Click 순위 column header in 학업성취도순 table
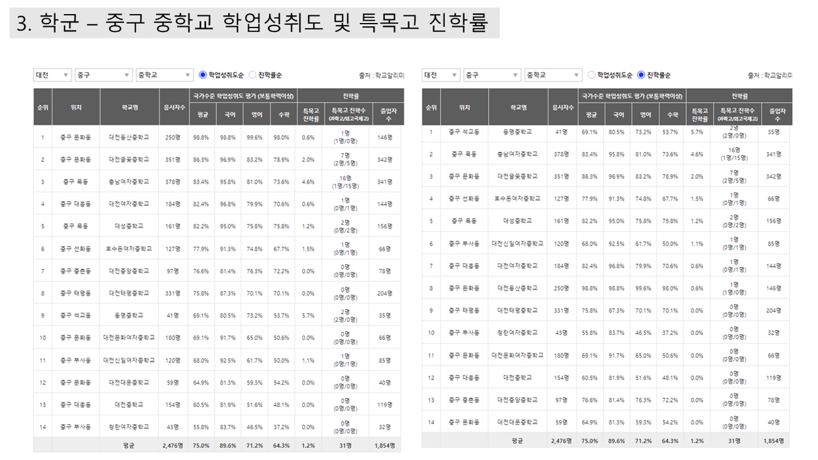Image resolution: width=818 pixels, height=460 pixels. pos(42,107)
